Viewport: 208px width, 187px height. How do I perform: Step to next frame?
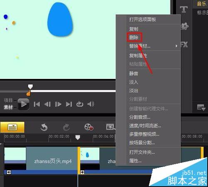(58, 104)
